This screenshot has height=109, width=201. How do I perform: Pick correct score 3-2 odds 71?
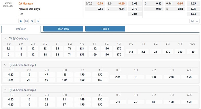pyautogui.click(x=70, y=49)
